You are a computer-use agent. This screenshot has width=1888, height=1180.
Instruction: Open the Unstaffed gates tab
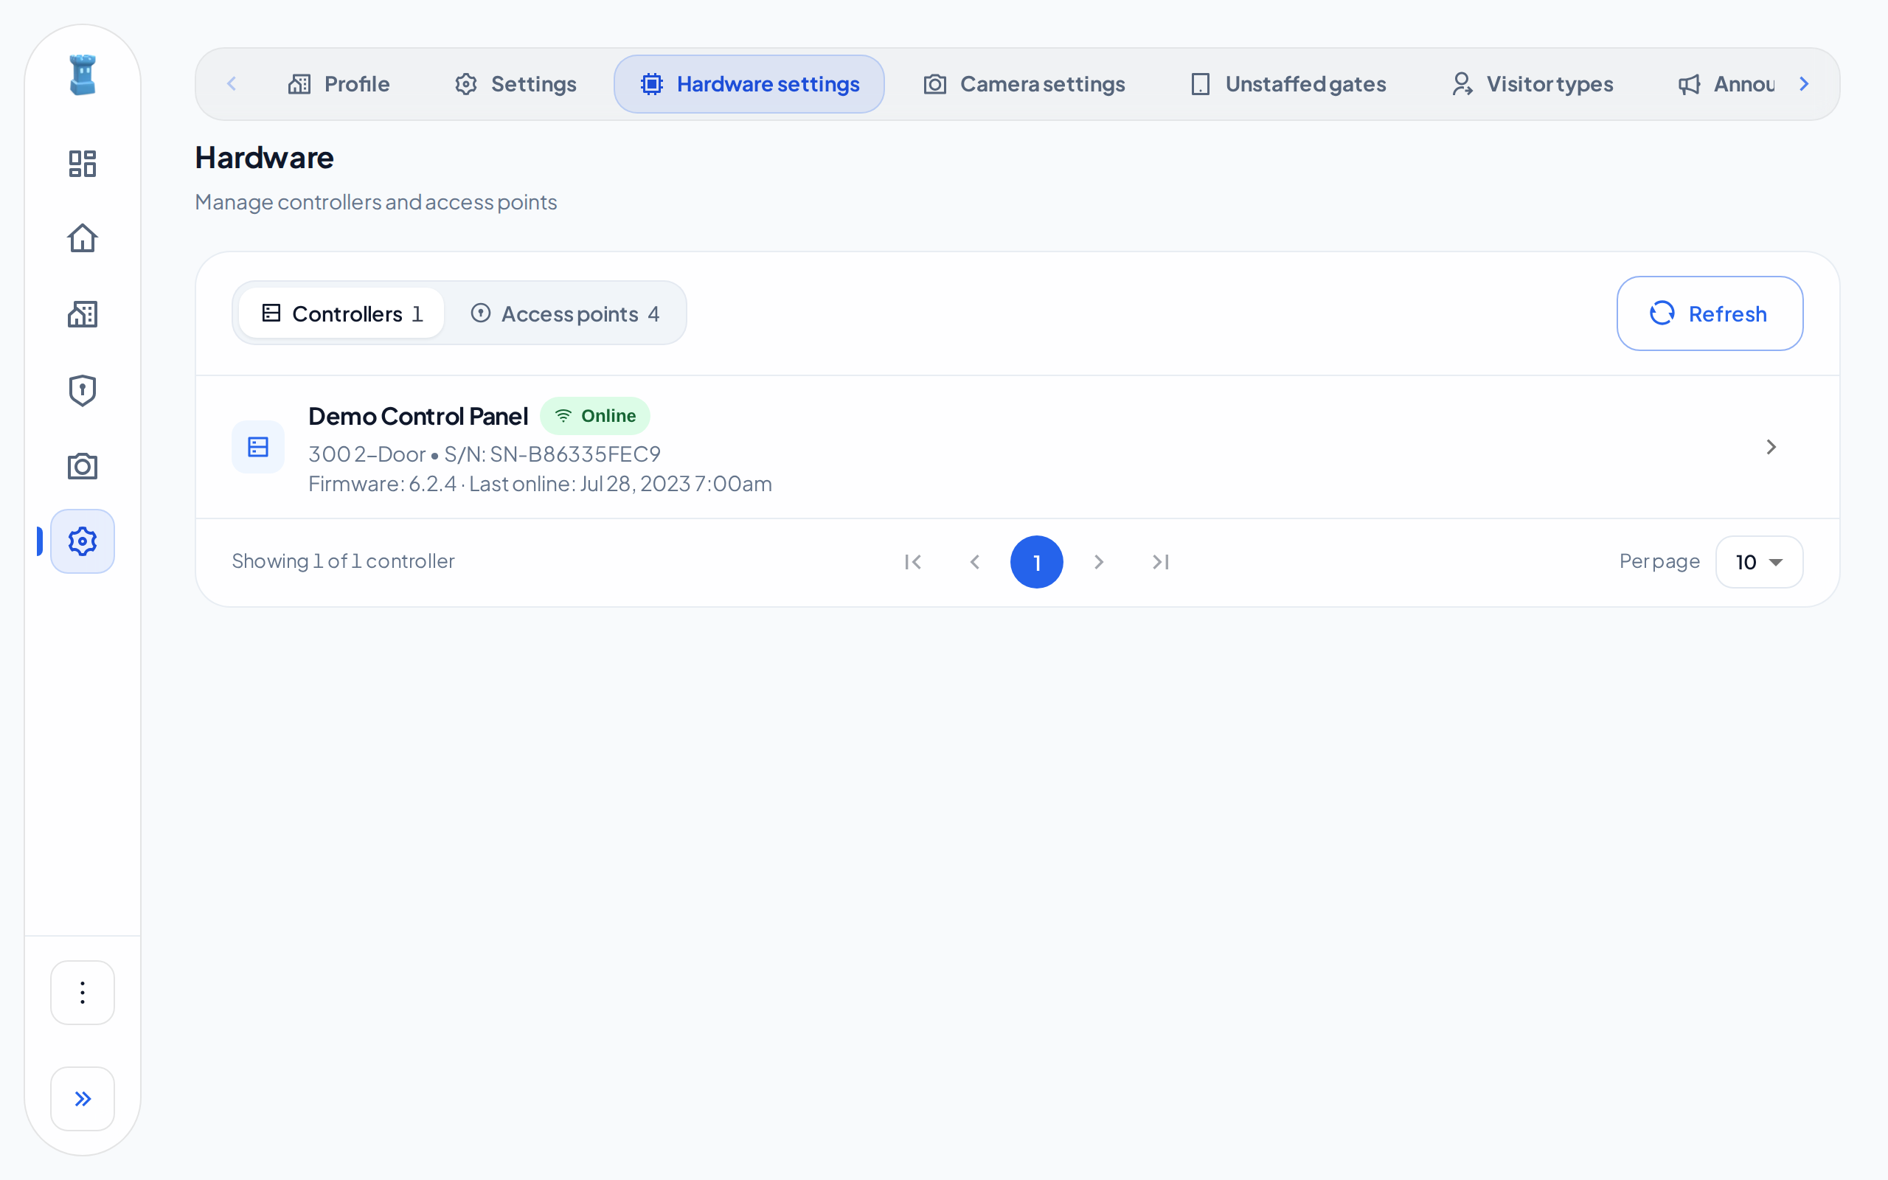pos(1288,83)
